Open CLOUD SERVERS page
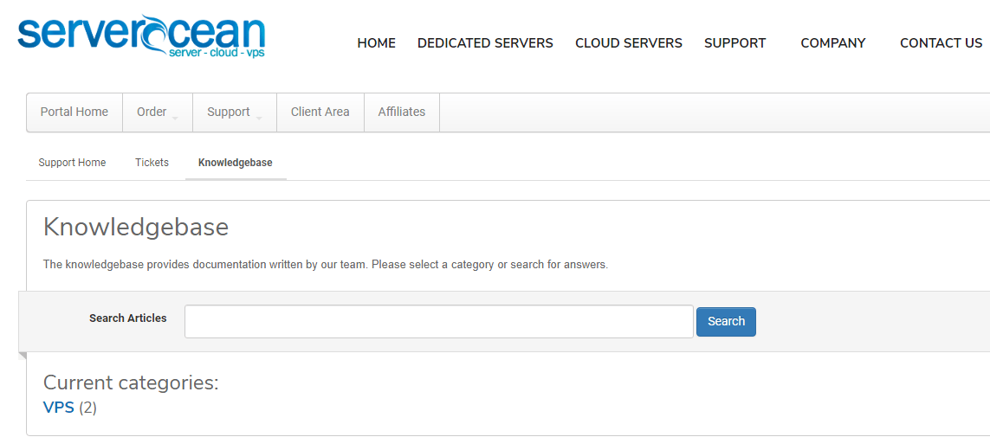This screenshot has height=437, width=990. 628,43
